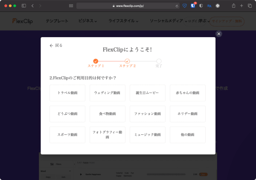The image size is (256, 180).
Task: Expand the Mood section in background panel
Action: (x=70, y=171)
